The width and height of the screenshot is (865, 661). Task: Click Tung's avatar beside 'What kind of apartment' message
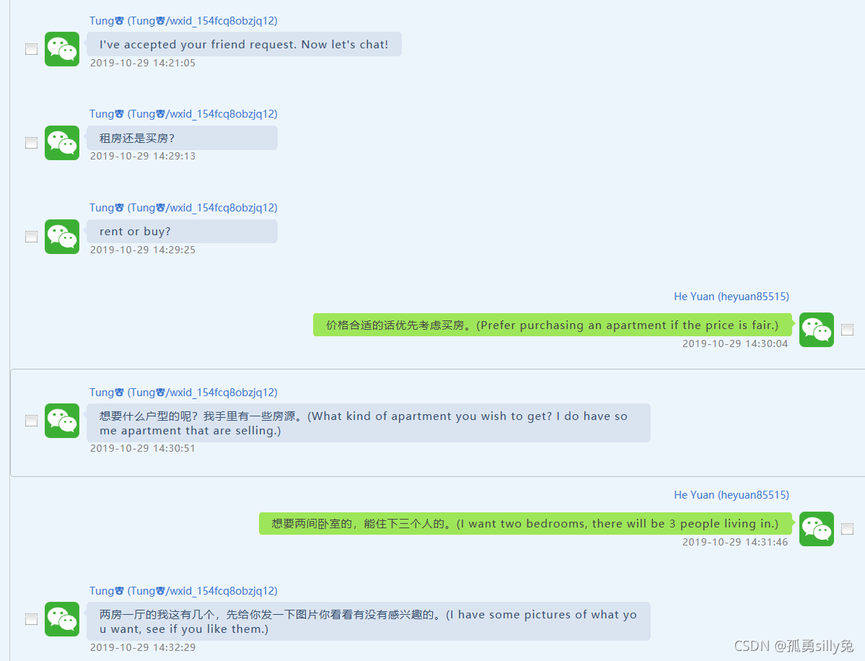click(x=62, y=421)
